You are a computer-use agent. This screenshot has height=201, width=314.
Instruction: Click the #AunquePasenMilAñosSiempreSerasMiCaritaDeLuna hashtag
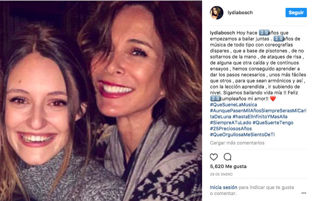(257, 111)
